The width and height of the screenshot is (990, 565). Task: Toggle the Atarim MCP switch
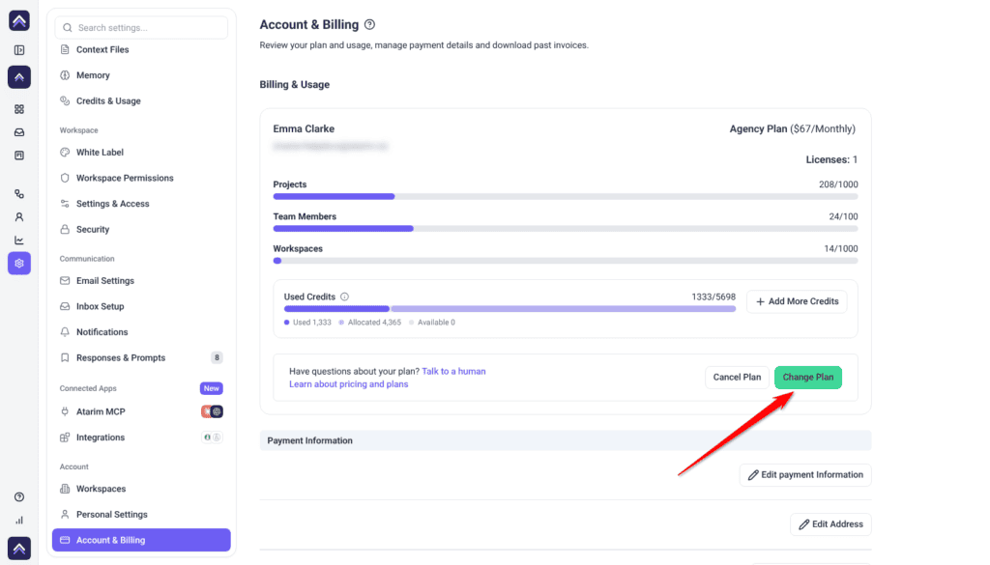pos(212,411)
